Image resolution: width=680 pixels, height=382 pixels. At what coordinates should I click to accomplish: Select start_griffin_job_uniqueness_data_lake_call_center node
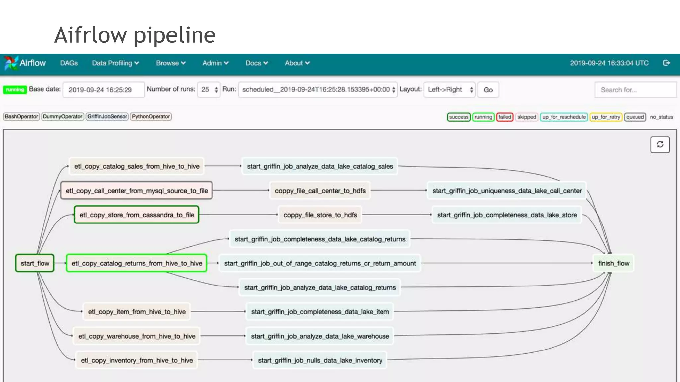[x=507, y=191]
